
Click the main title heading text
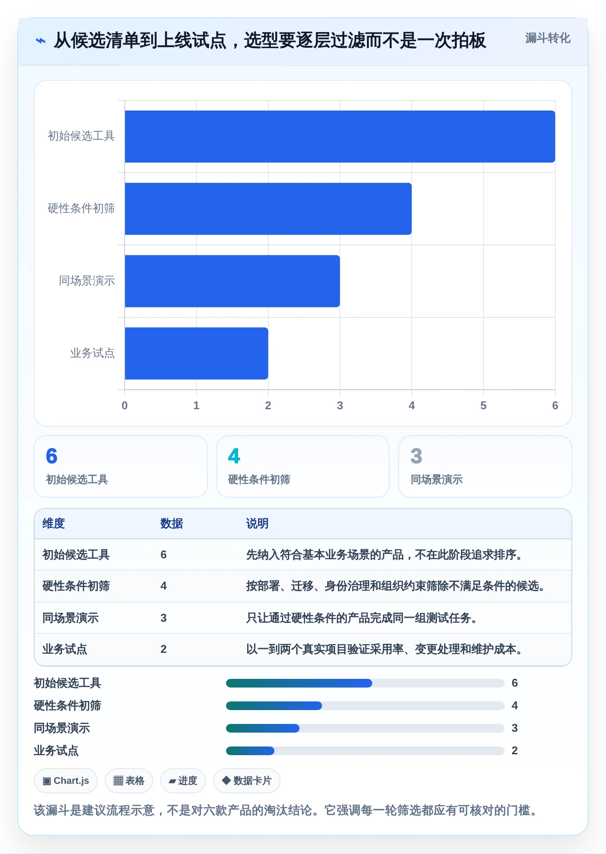pos(270,41)
